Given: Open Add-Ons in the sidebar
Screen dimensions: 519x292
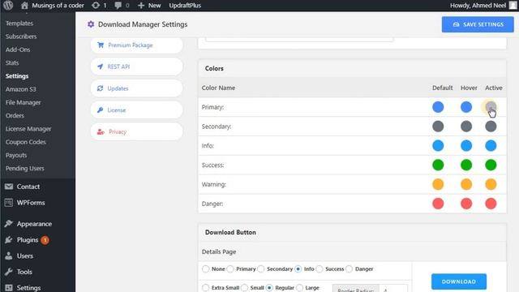Looking at the screenshot, I should coord(18,49).
